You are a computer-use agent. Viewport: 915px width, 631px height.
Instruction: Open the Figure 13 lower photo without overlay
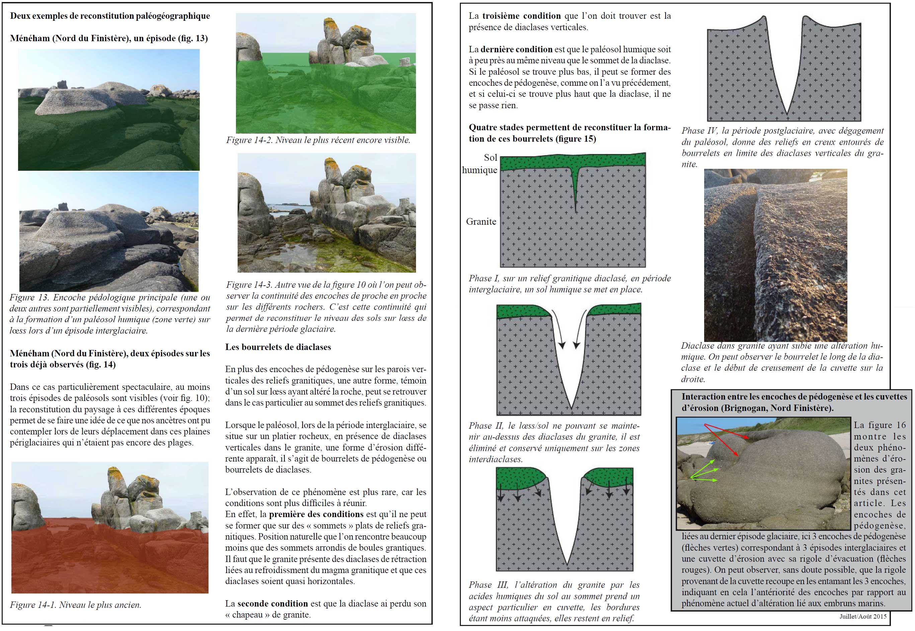[x=109, y=232]
